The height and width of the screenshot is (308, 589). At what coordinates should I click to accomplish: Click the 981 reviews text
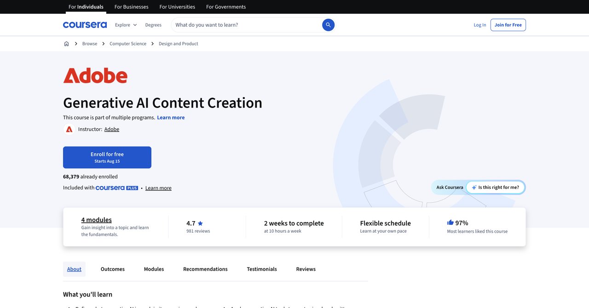(198, 231)
